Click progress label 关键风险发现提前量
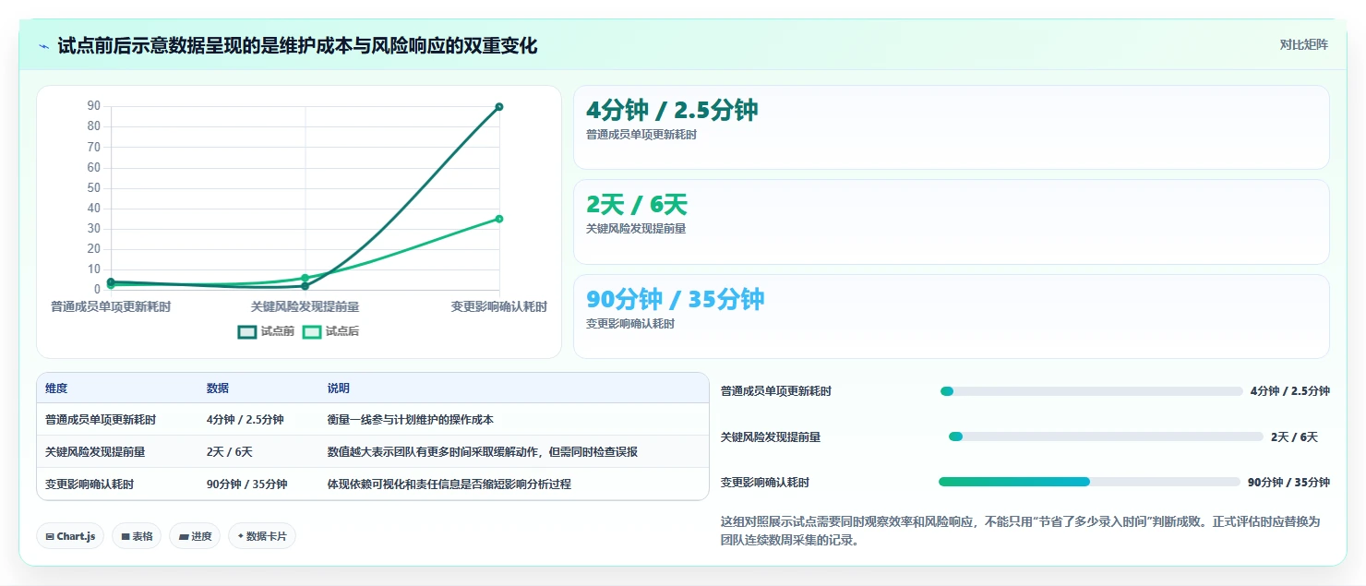 pyautogui.click(x=771, y=437)
